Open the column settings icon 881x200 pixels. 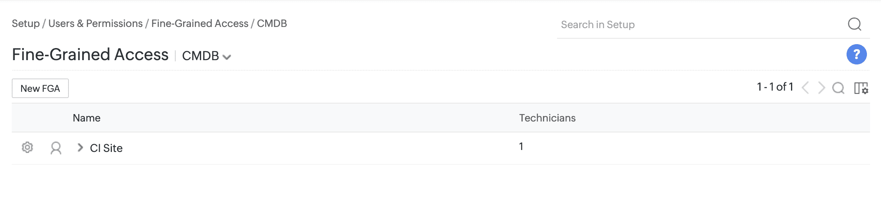[x=861, y=88]
